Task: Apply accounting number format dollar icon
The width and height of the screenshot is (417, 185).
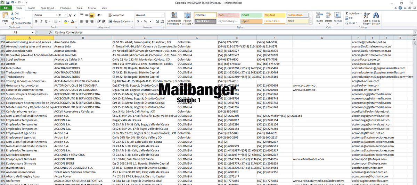Action: point(138,21)
